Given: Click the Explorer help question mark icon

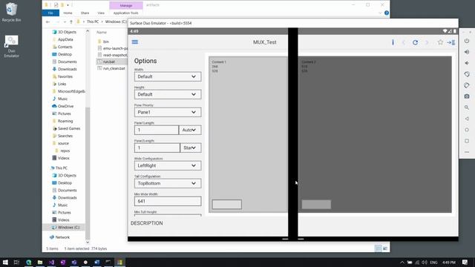Looking at the screenshot, I should pyautogui.click(x=387, y=13).
